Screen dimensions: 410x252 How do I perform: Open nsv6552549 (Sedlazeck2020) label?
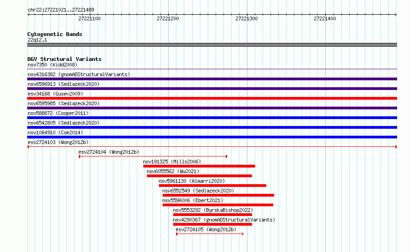[198, 191]
